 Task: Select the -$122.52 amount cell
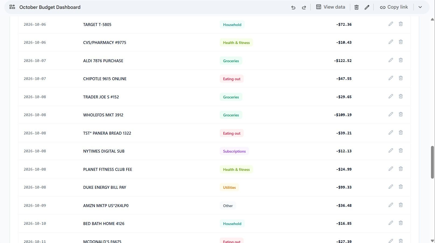pos(343,61)
